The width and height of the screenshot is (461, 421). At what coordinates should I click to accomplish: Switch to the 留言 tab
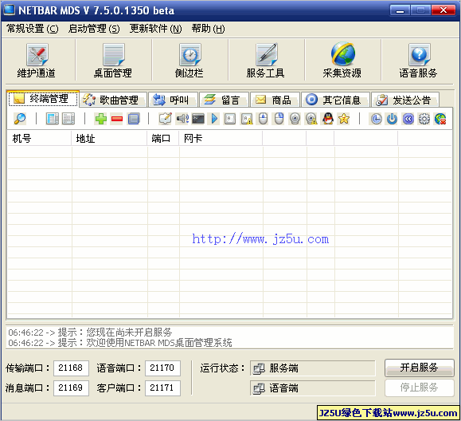pyautogui.click(x=225, y=100)
